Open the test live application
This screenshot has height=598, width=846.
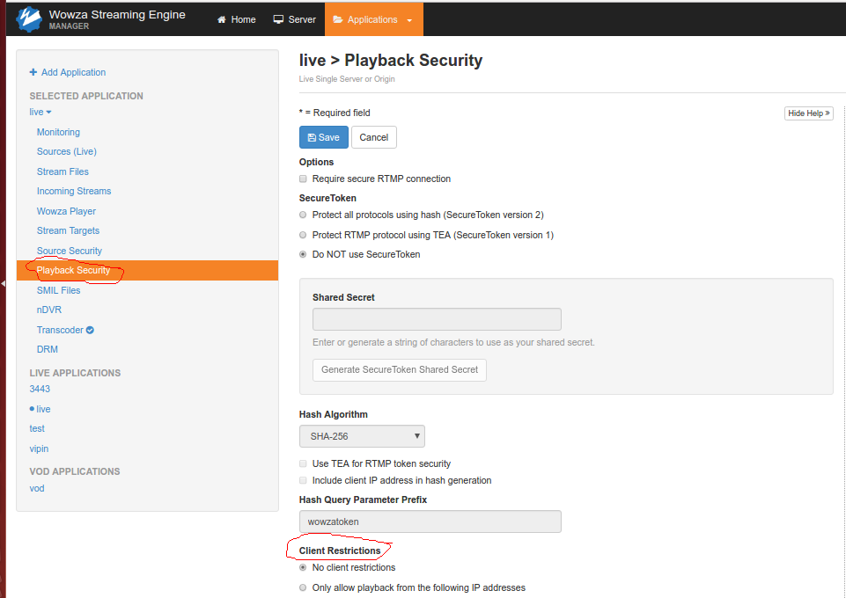(37, 429)
